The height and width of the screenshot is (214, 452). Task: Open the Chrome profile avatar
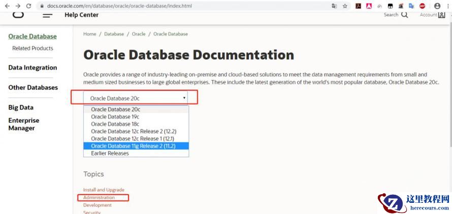click(437, 6)
